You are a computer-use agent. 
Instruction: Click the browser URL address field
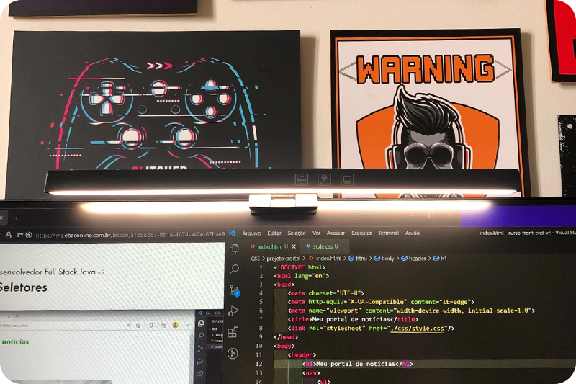click(130, 235)
